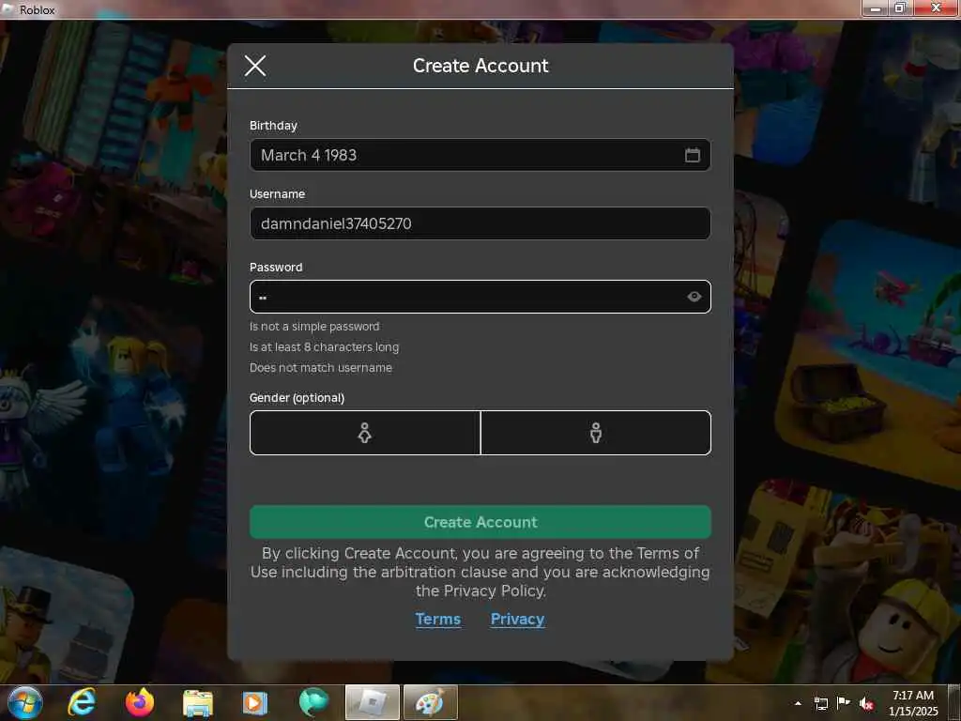Show hidden system tray icons arrow
Image resolution: width=961 pixels, height=721 pixels.
798,703
